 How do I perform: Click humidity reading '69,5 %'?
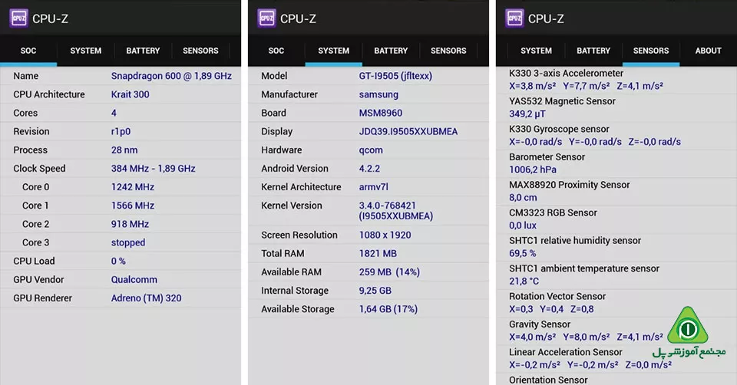click(522, 254)
